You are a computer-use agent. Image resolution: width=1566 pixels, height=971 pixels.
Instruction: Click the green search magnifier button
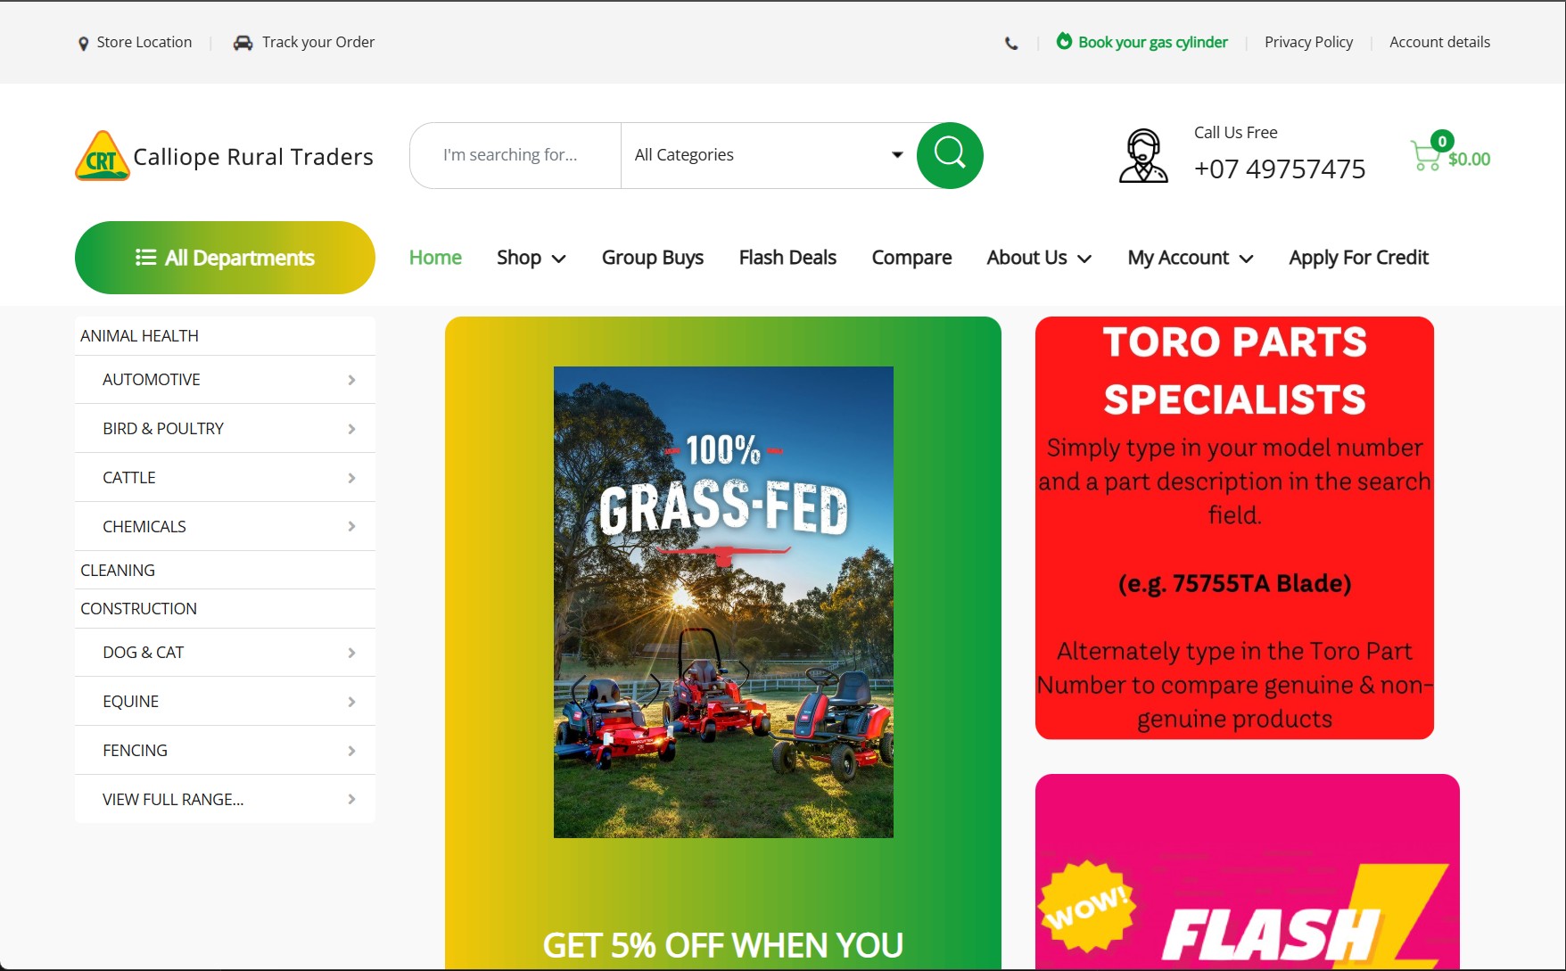(x=950, y=155)
